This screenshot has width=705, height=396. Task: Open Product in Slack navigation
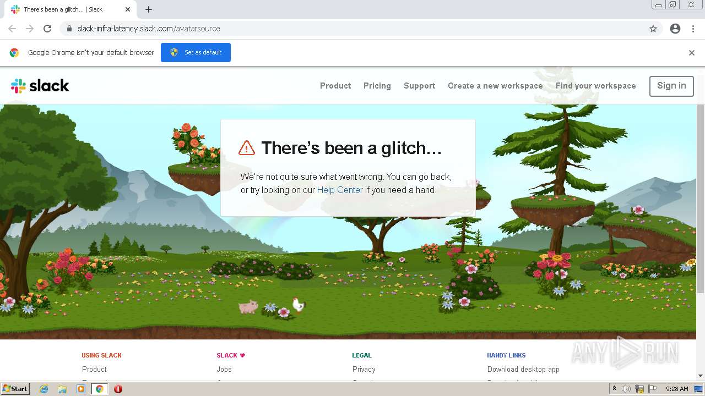point(335,86)
